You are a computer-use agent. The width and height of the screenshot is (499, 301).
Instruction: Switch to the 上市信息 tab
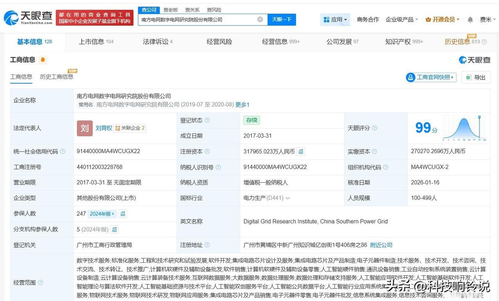(x=96, y=42)
